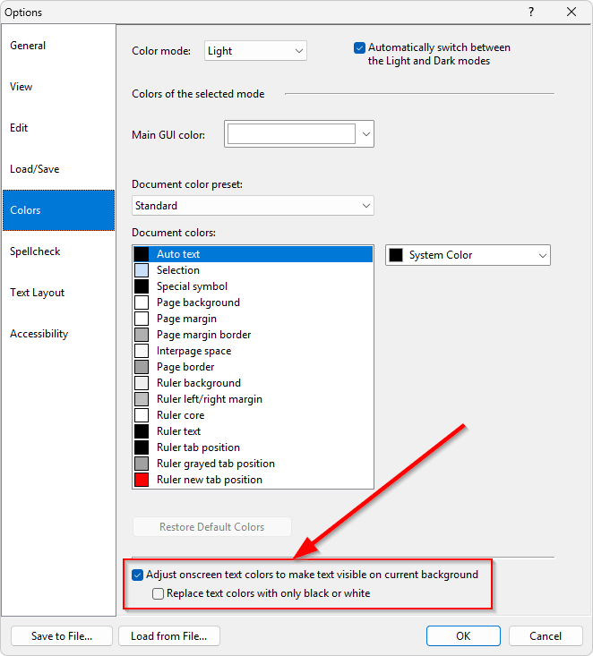Select the Colors options page
This screenshot has height=656, width=593.
(58, 210)
